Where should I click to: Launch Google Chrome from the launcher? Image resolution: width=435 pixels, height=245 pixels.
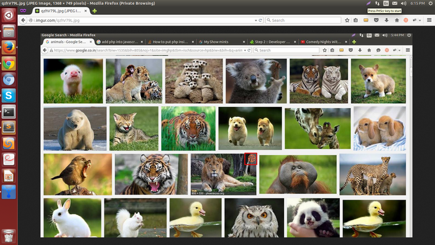(x=9, y=63)
